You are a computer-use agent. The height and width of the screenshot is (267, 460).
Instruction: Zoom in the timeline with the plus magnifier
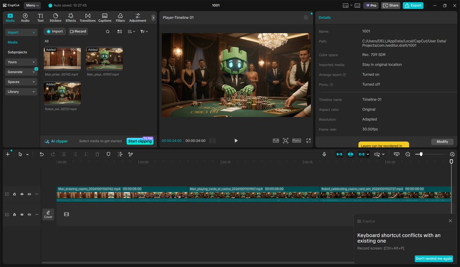click(452, 154)
